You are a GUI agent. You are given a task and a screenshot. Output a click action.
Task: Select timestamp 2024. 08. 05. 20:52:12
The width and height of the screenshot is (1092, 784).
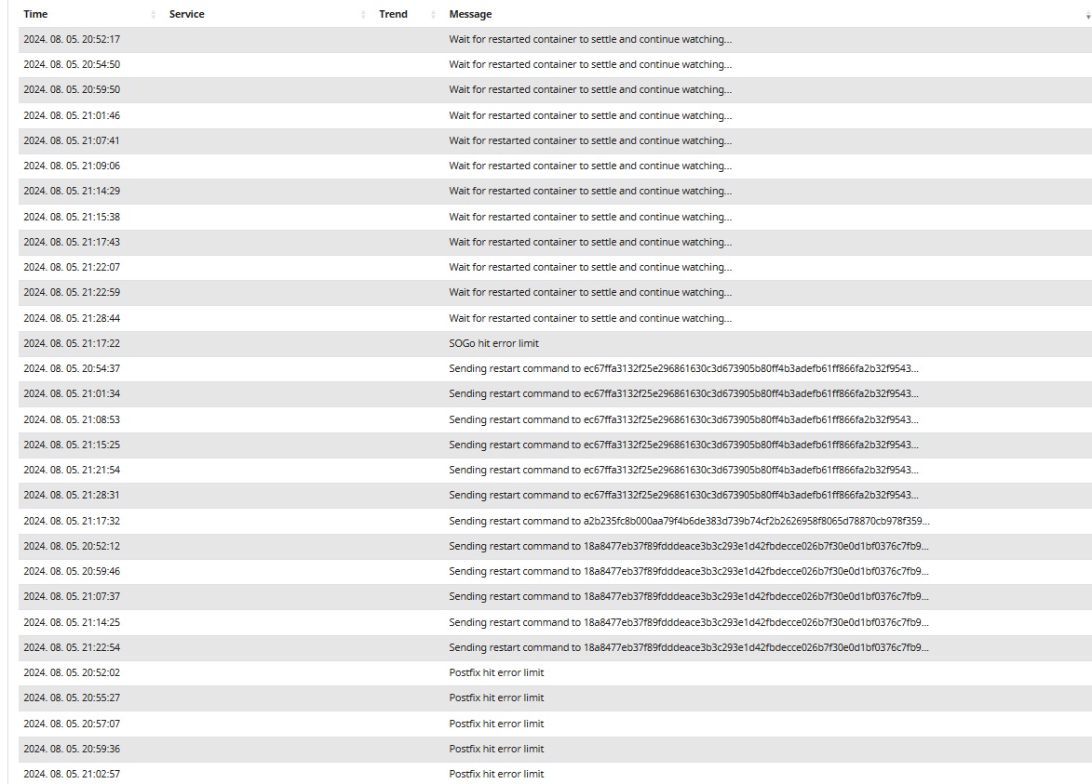72,546
